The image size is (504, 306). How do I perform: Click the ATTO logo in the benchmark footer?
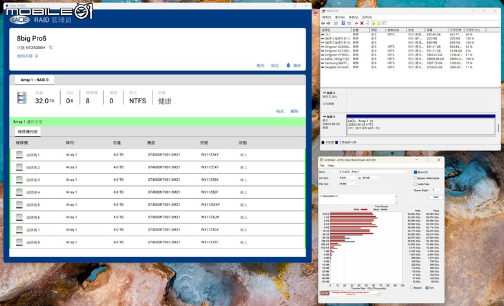tap(324, 293)
